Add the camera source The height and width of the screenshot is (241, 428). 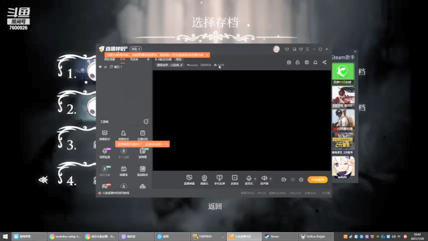pyautogui.click(x=204, y=180)
